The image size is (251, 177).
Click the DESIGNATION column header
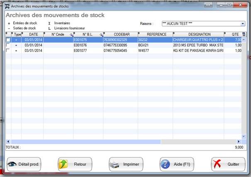tap(199, 34)
